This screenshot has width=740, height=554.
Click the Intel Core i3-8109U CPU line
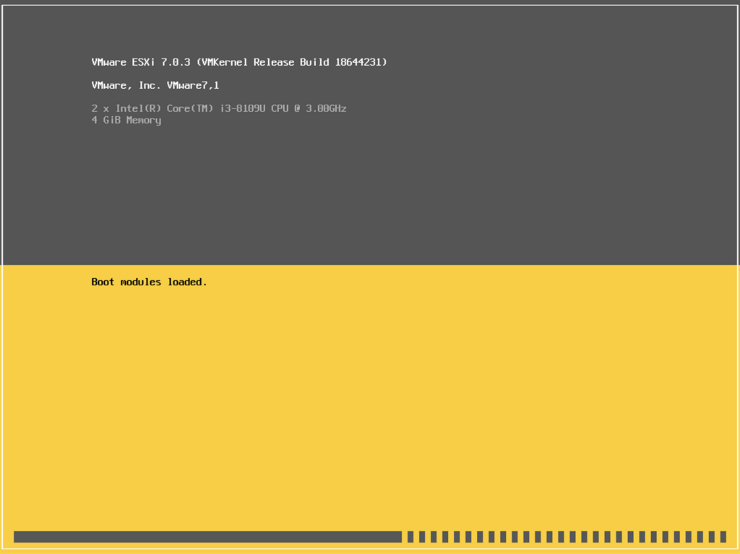point(219,108)
